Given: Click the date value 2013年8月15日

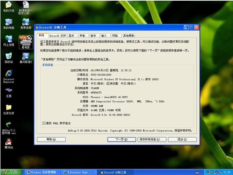Looking at the screenshot, I should coord(100,70).
